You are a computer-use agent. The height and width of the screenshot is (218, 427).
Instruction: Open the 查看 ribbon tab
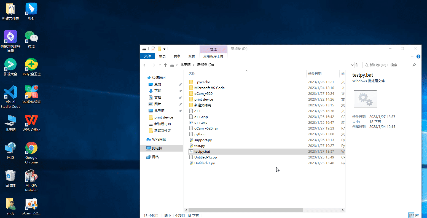coord(192,56)
